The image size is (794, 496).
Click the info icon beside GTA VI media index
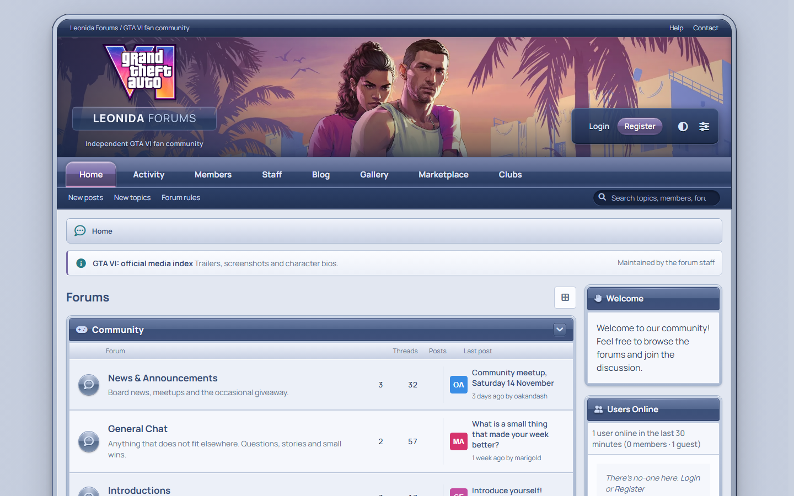point(81,263)
